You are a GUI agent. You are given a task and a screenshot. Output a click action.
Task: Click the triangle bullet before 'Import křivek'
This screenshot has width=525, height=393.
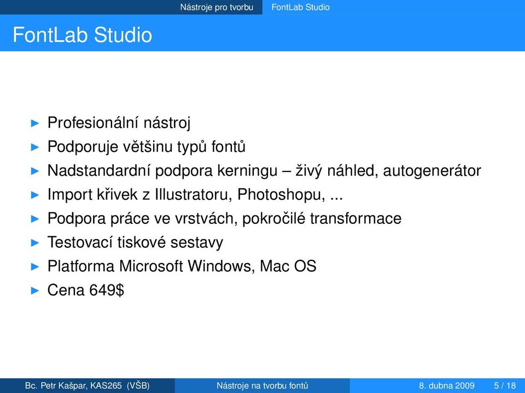coord(35,195)
